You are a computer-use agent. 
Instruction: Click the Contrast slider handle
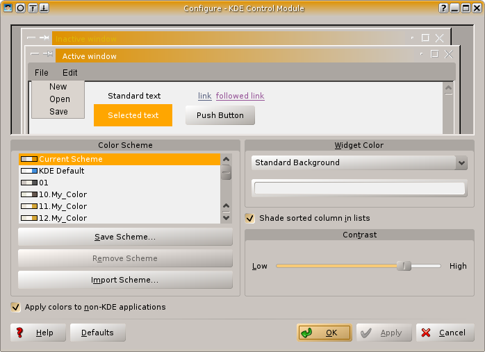(x=404, y=266)
